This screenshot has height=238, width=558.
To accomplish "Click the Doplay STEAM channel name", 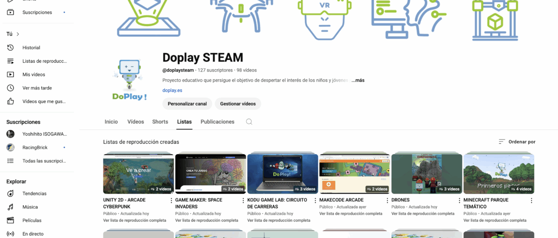I will point(203,57).
